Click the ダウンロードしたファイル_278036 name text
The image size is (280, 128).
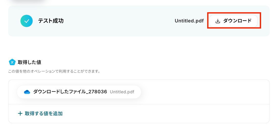[x=70, y=92]
